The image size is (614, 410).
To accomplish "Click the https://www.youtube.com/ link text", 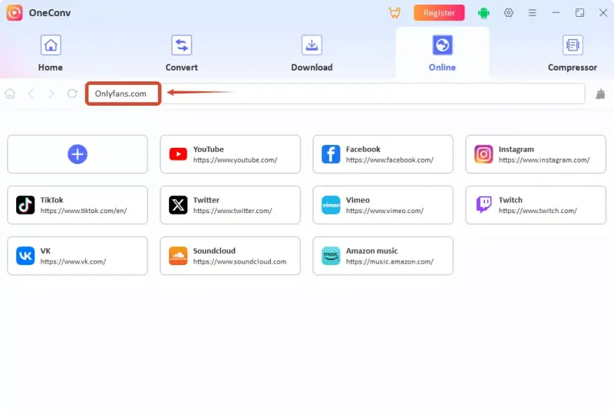I will tap(235, 160).
